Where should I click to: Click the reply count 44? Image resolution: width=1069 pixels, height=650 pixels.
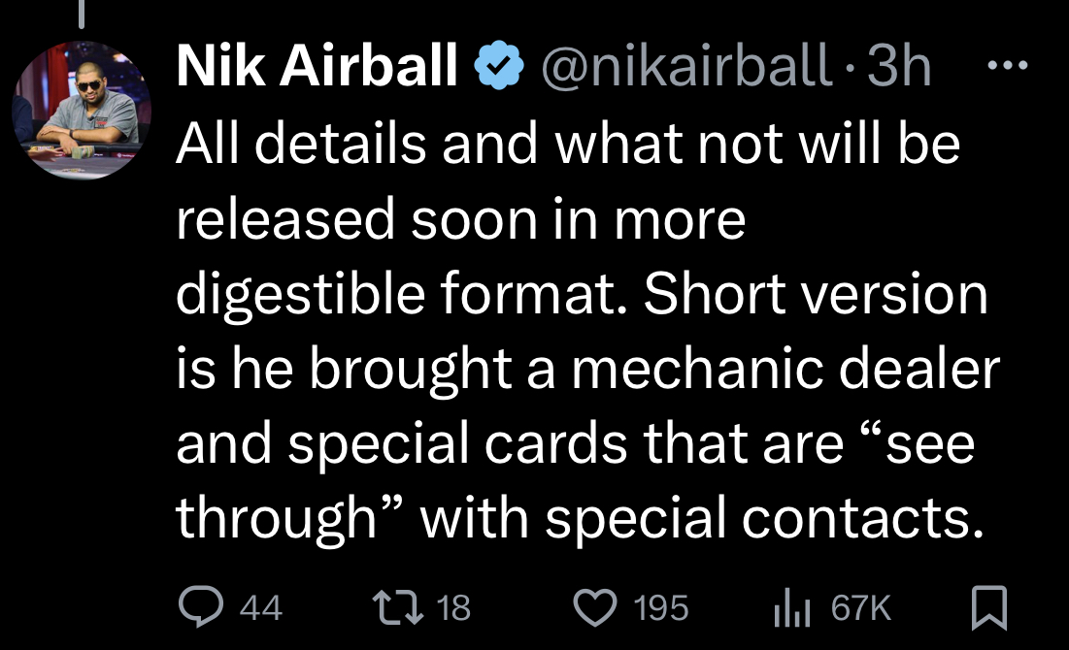tap(261, 607)
